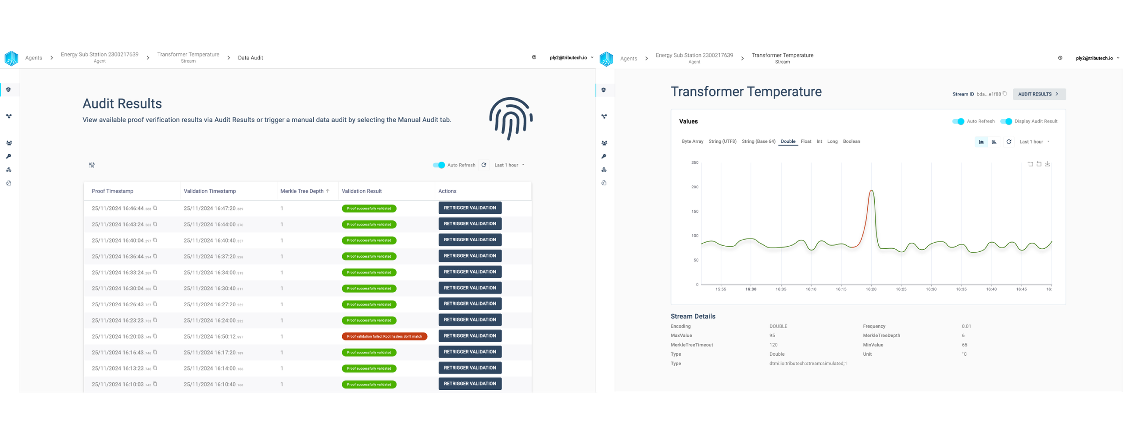The height and width of the screenshot is (424, 1123).
Task: Open node-graph sidebar icon in Data Audit window
Action: tap(8, 117)
